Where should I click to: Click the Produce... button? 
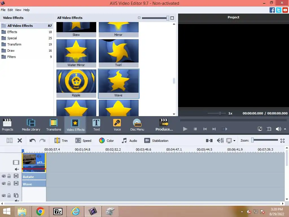164,125
